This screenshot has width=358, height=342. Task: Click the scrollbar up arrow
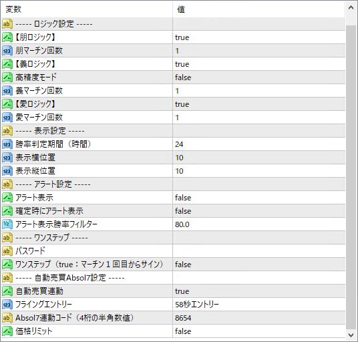(x=351, y=8)
